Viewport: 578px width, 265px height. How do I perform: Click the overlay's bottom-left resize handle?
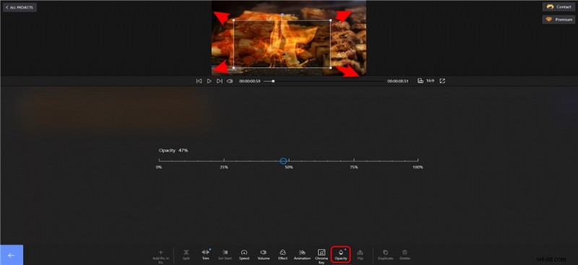click(234, 68)
